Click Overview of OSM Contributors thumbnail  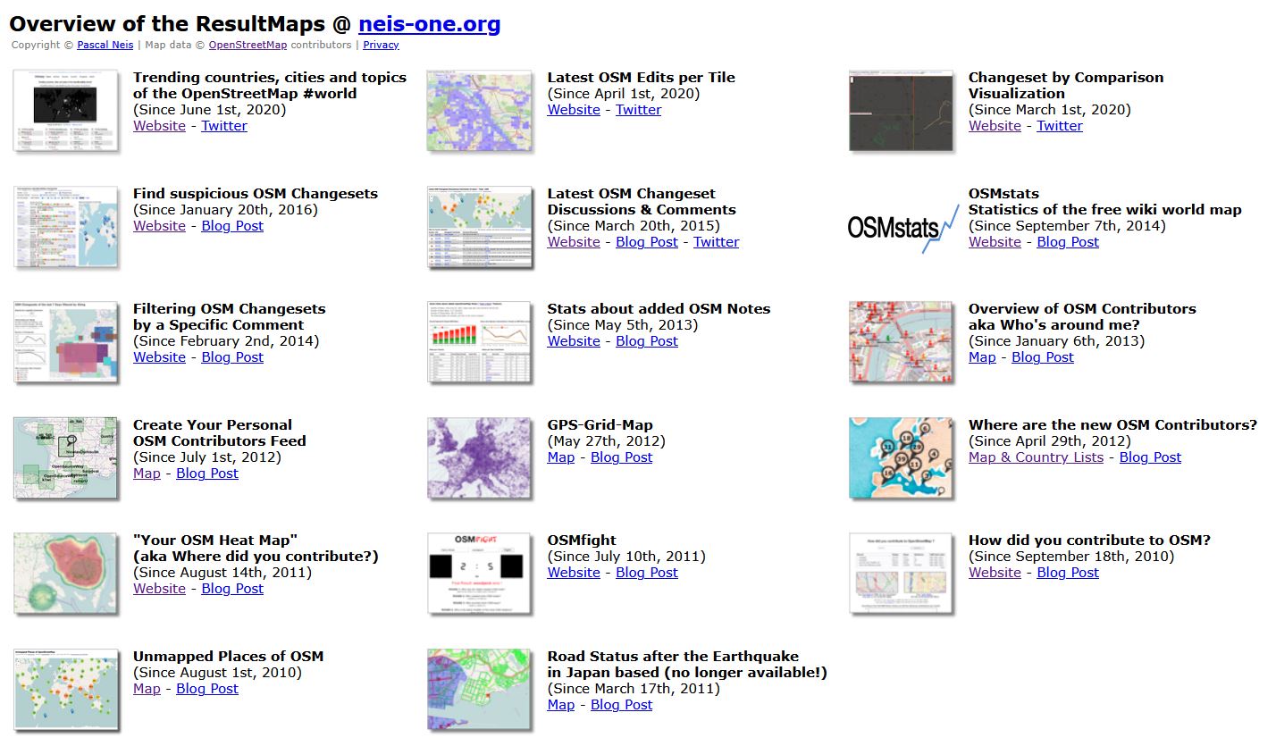(x=902, y=342)
